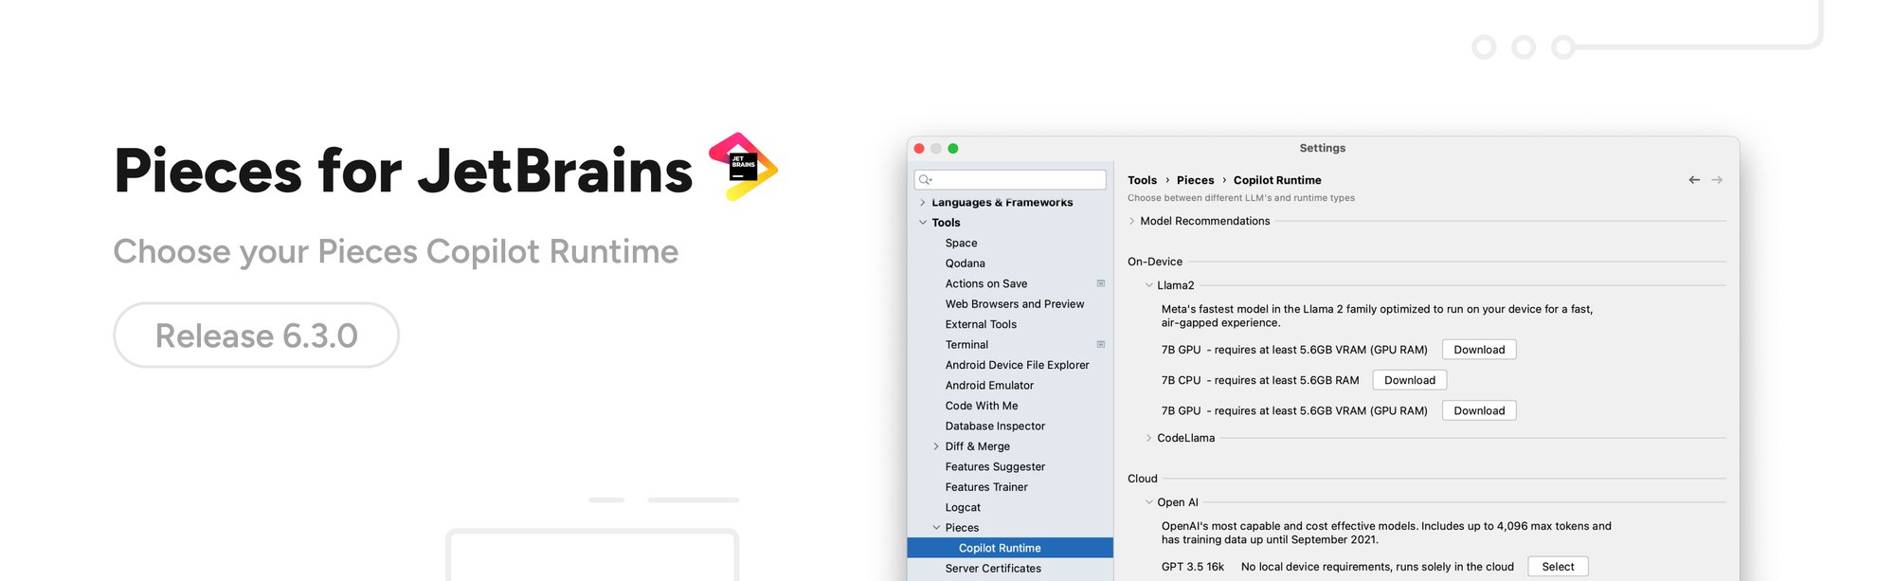Select the GPT 3.5 16k model
Image resolution: width=1895 pixels, height=581 pixels.
tap(1558, 567)
